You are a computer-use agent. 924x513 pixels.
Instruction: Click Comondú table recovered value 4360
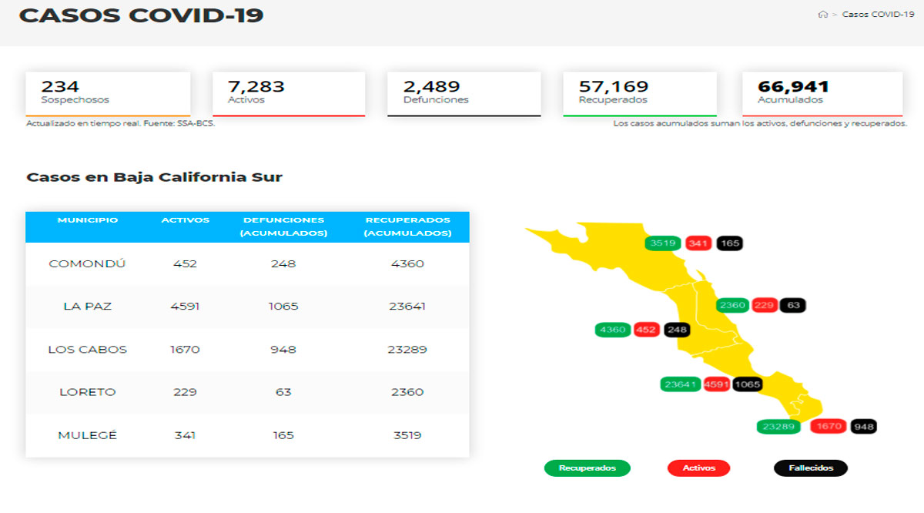pyautogui.click(x=407, y=263)
